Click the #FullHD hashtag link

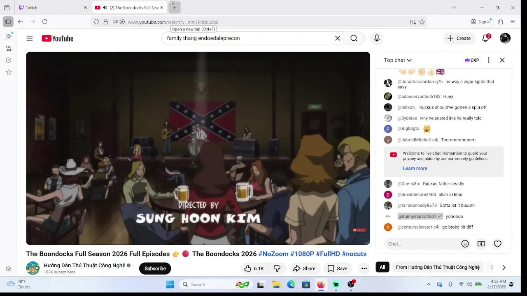pyautogui.click(x=328, y=254)
